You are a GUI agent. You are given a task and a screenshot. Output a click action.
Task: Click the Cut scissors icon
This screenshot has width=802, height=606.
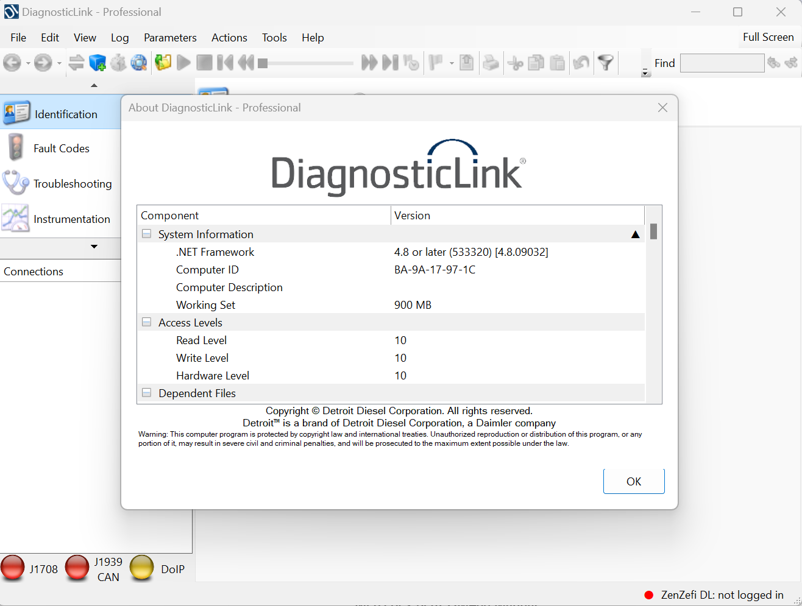(515, 62)
